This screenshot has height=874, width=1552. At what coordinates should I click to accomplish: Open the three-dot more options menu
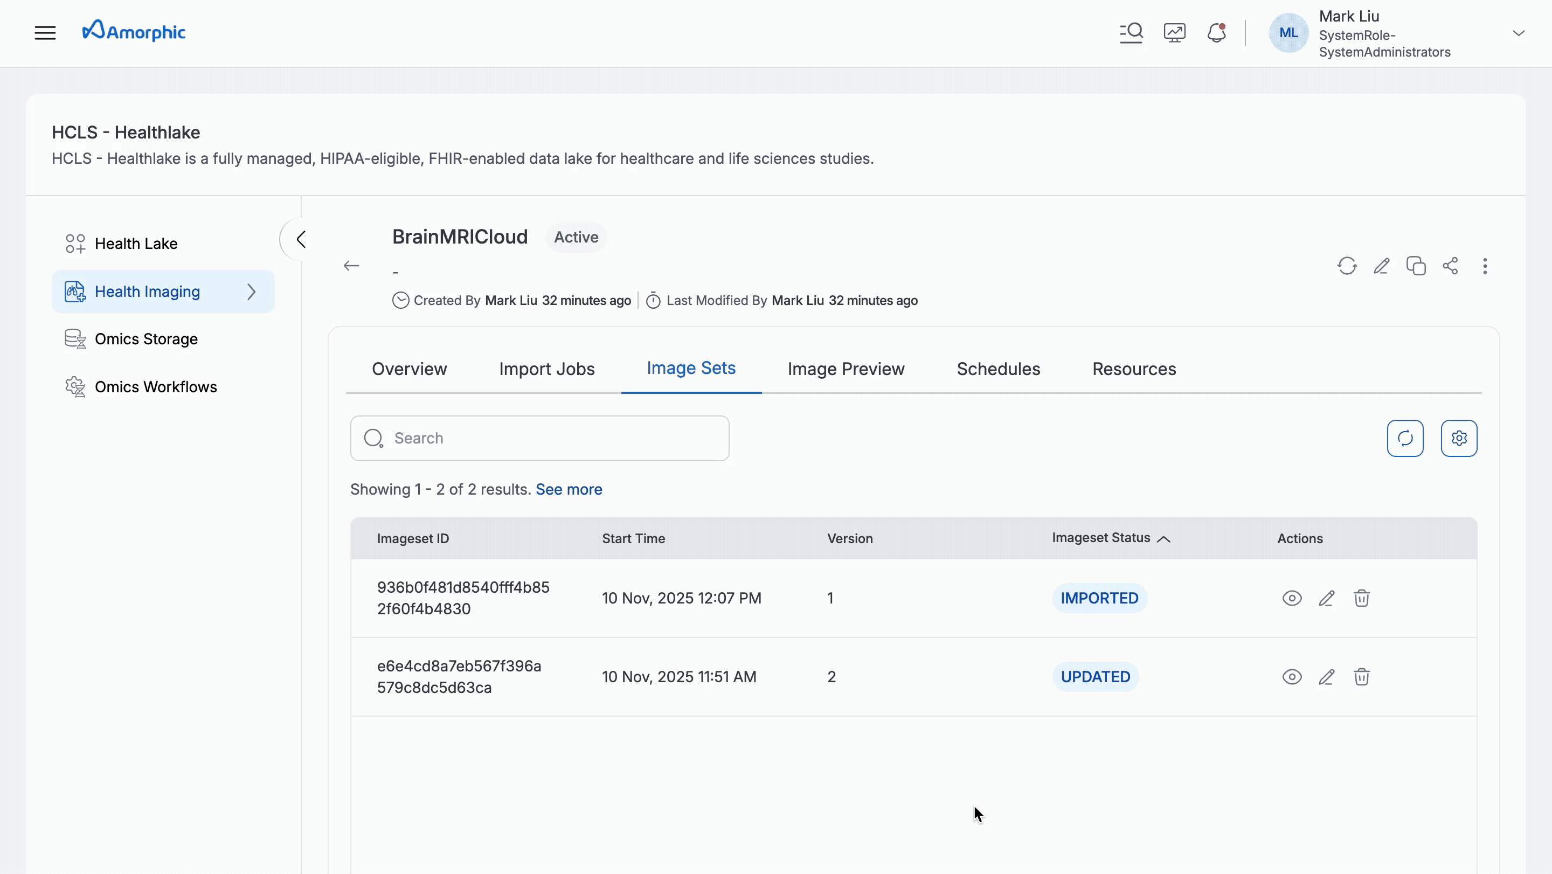[1485, 266]
